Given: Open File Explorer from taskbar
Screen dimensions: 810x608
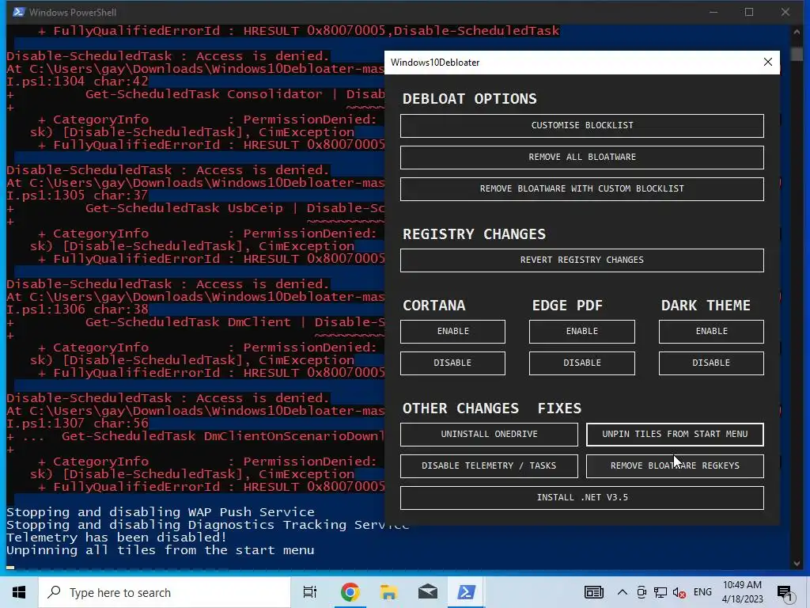Looking at the screenshot, I should pos(388,592).
